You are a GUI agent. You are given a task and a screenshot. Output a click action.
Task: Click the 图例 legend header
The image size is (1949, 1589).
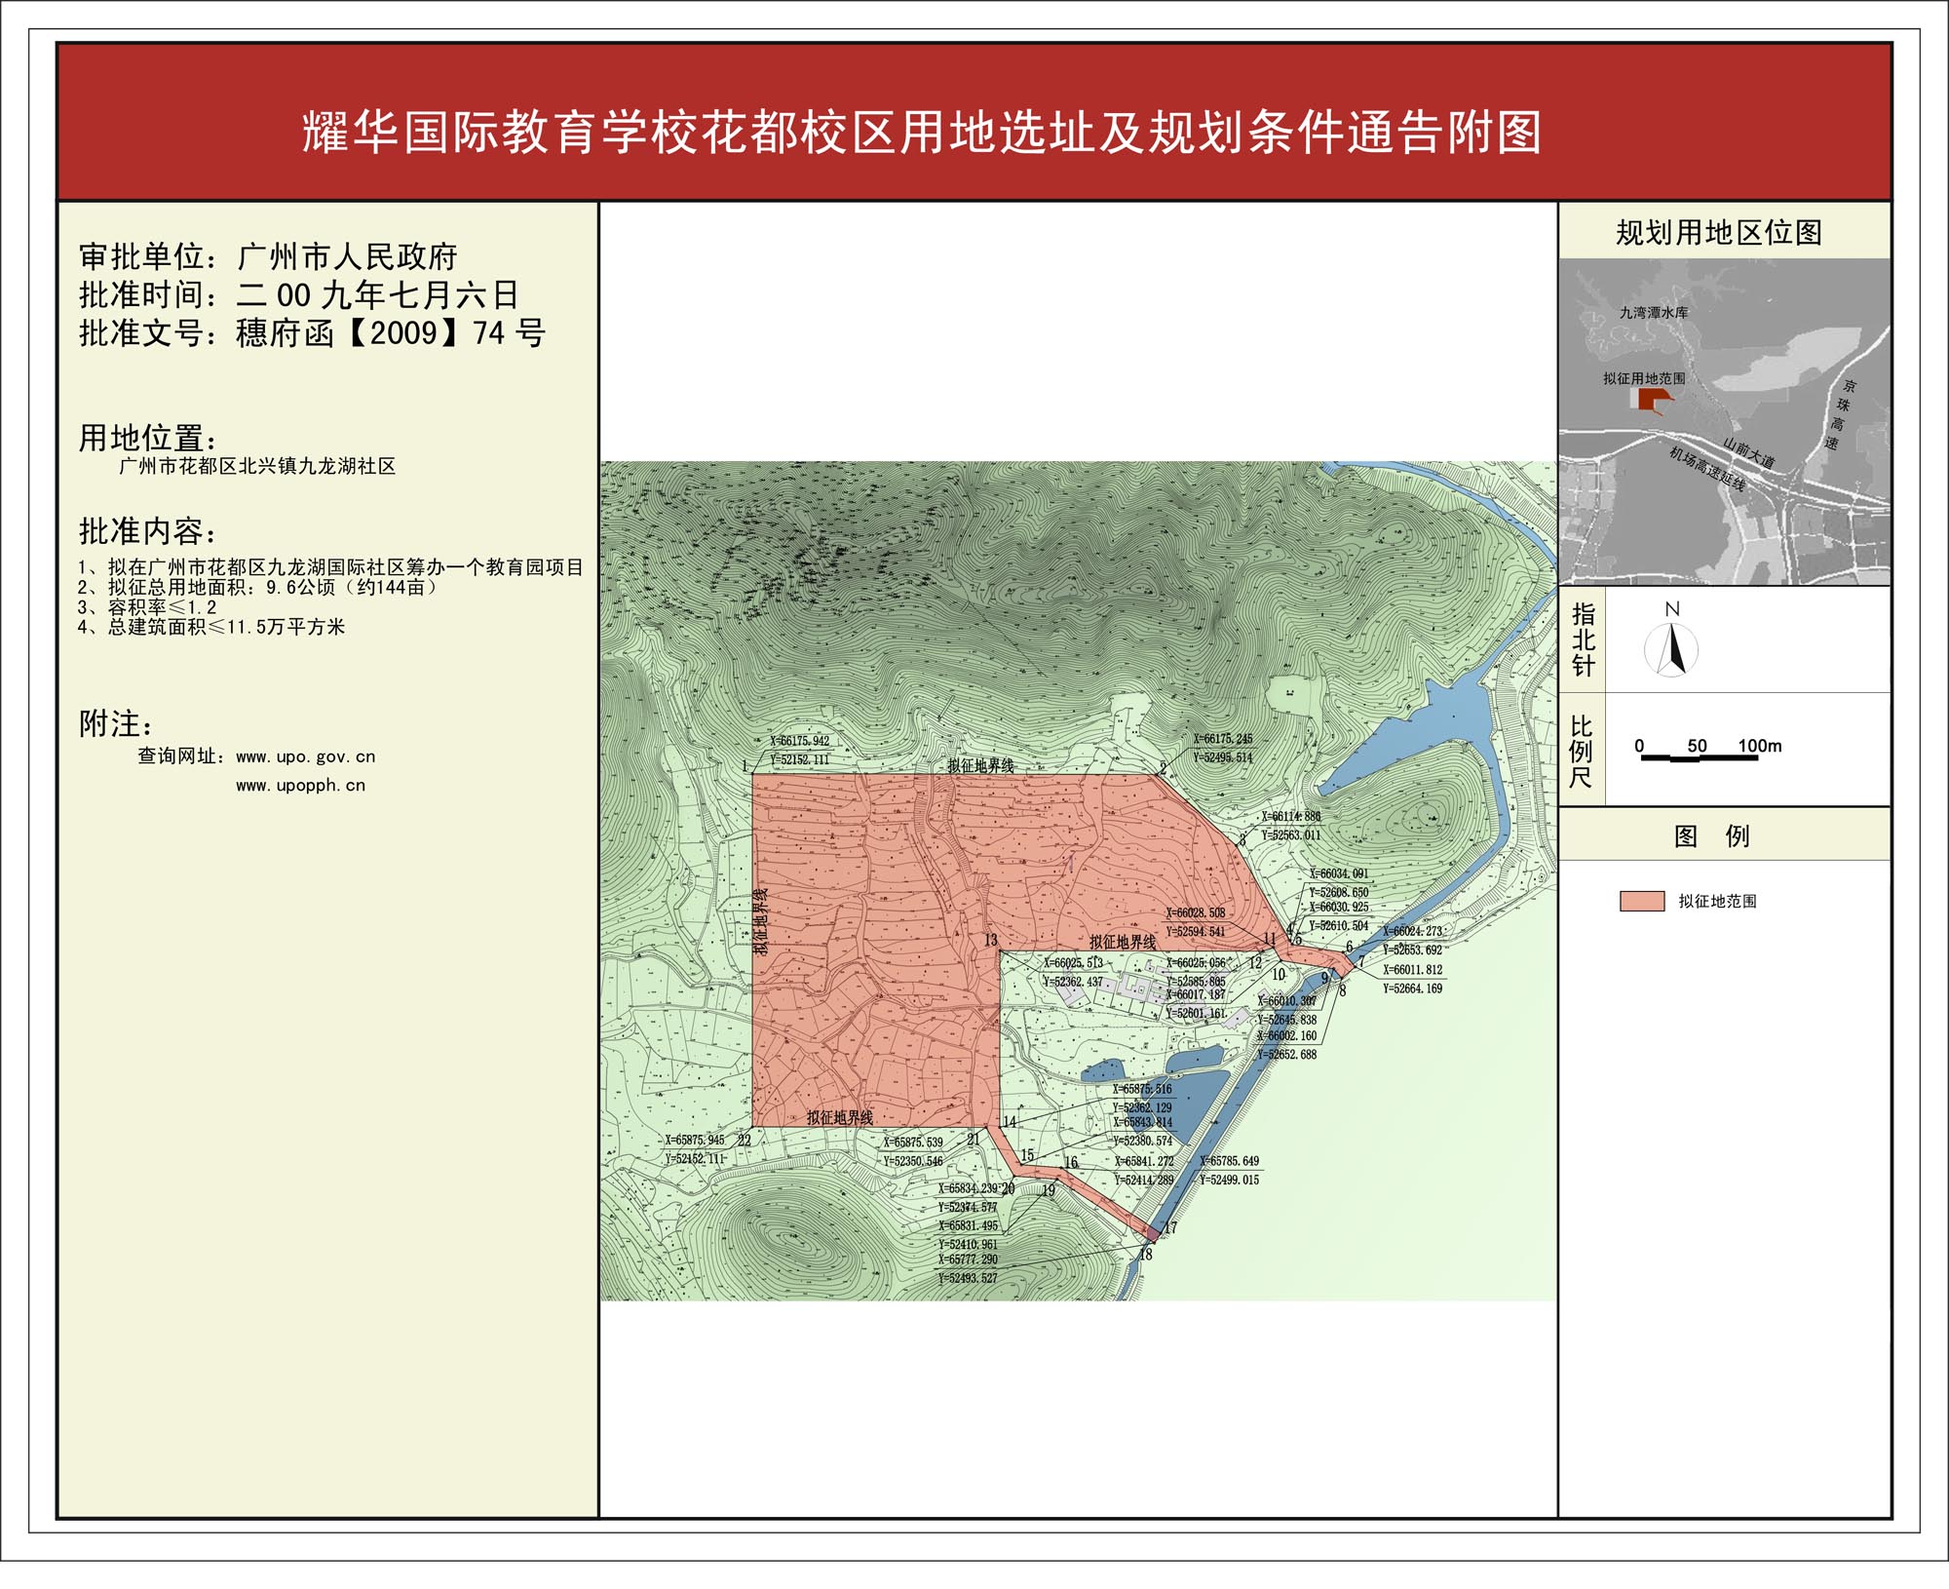(1711, 835)
